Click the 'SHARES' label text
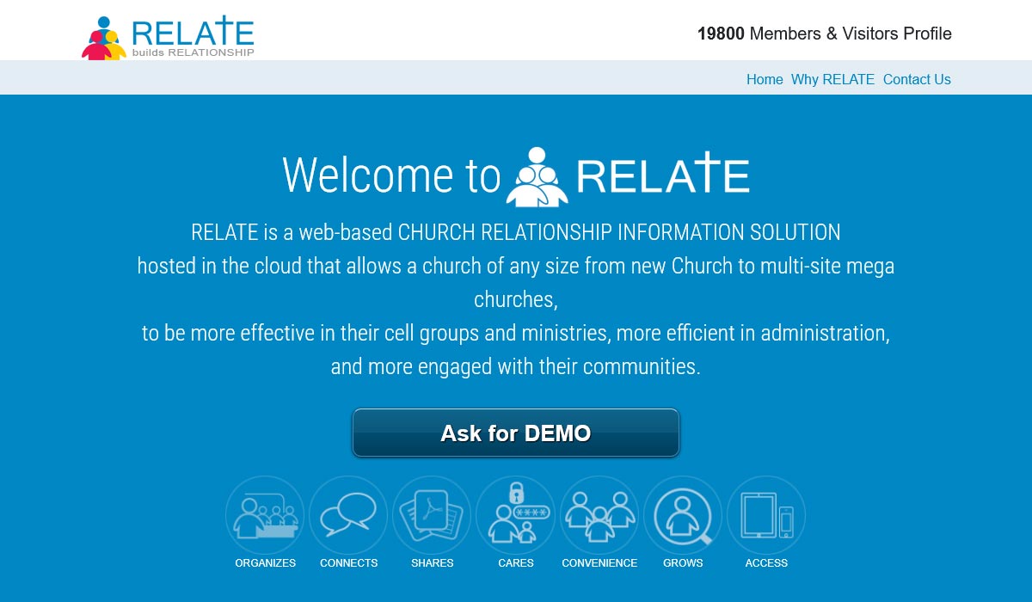Screen dimensions: 1032x602 pyautogui.click(x=433, y=563)
